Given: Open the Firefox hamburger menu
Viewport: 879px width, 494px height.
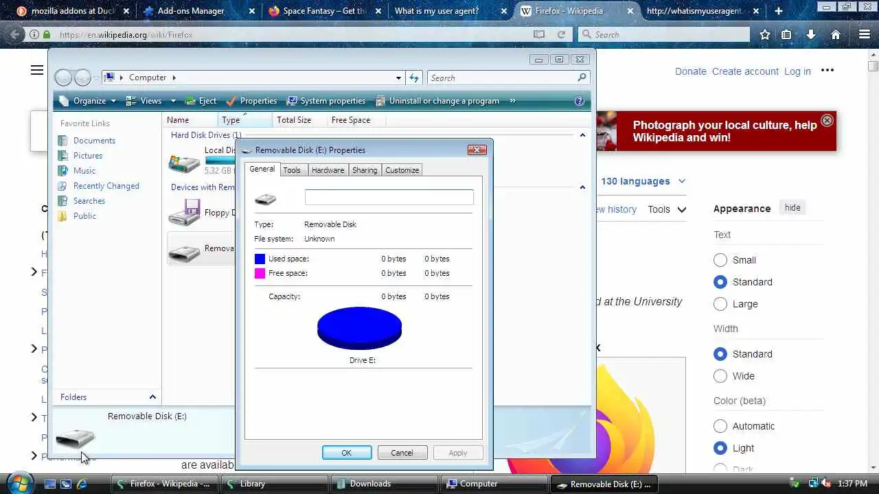Looking at the screenshot, I should (865, 34).
